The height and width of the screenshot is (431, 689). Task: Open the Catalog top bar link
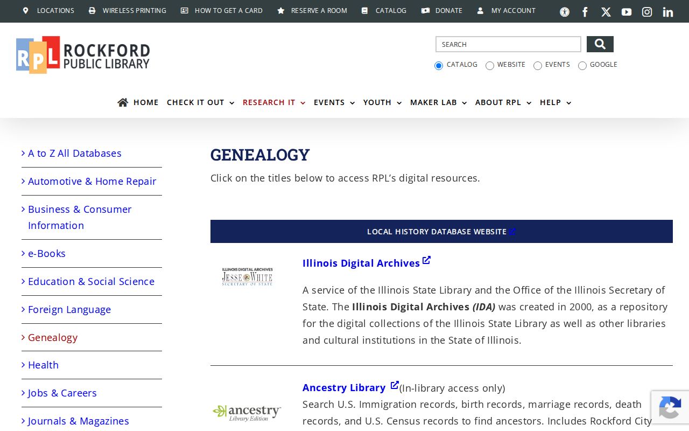tap(384, 11)
